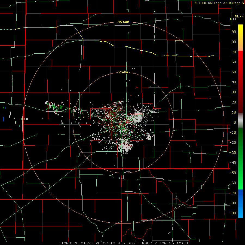Click the -20 value on the velocity scale
Image resolution: width=245 pixels, height=245 pixels.
tap(233, 143)
